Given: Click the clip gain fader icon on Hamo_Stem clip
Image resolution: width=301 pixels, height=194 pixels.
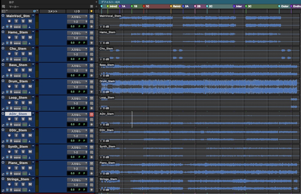Looking at the screenshot, I should click(x=101, y=43).
